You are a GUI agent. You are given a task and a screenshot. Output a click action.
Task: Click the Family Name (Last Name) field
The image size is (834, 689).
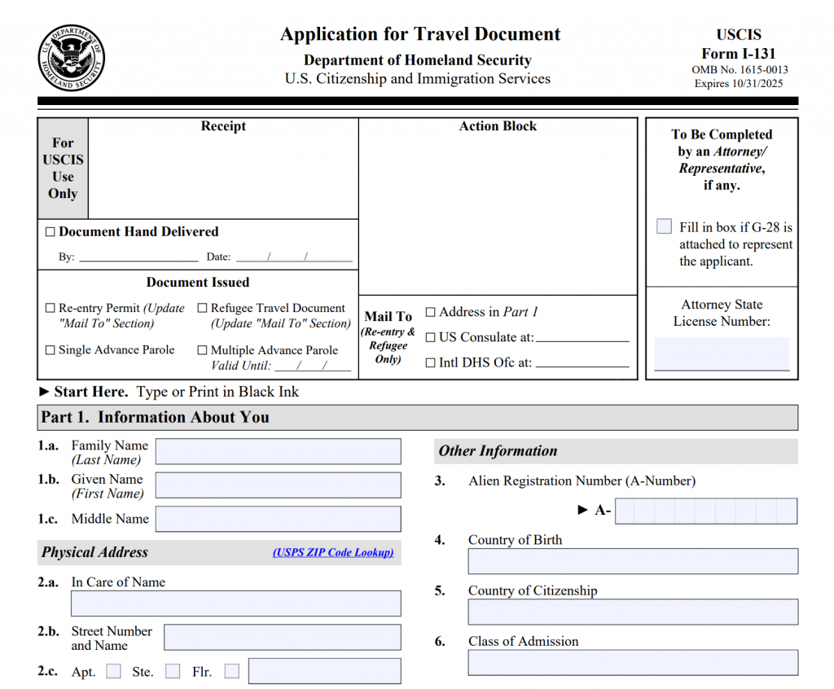(x=279, y=451)
